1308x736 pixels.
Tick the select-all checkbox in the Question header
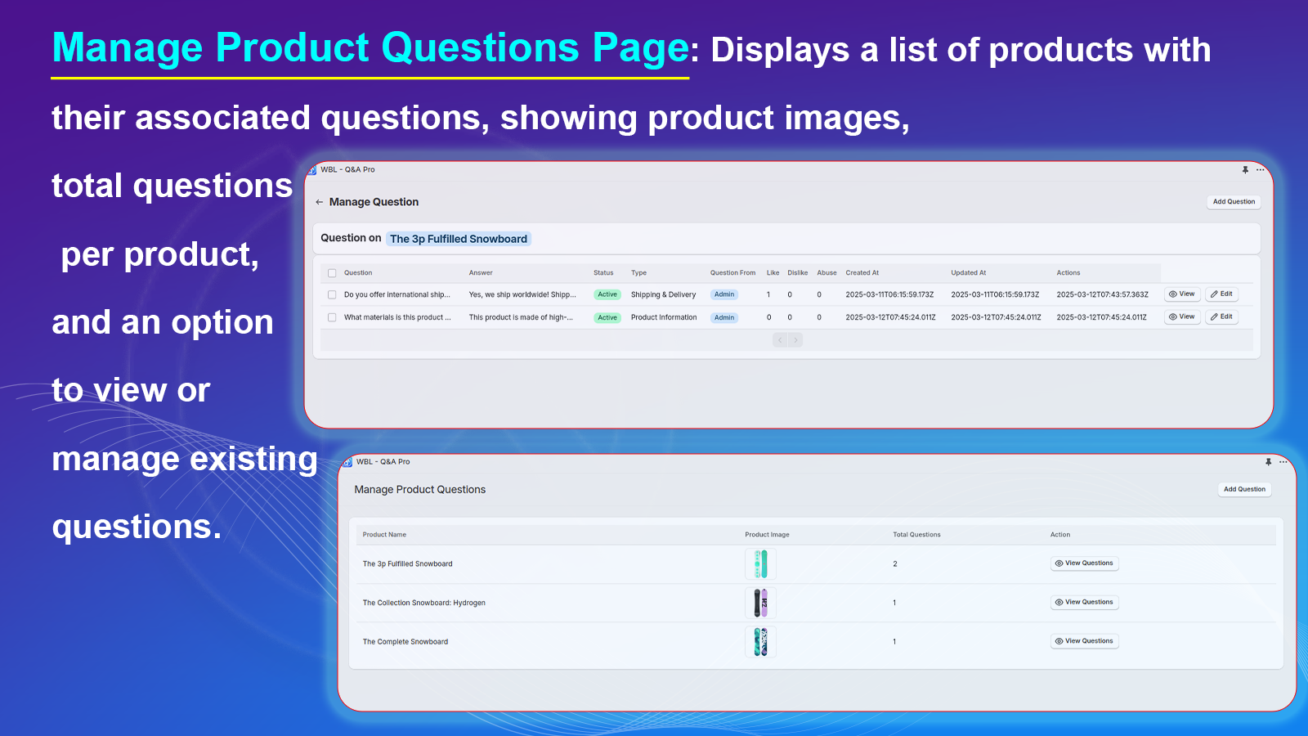click(x=332, y=273)
